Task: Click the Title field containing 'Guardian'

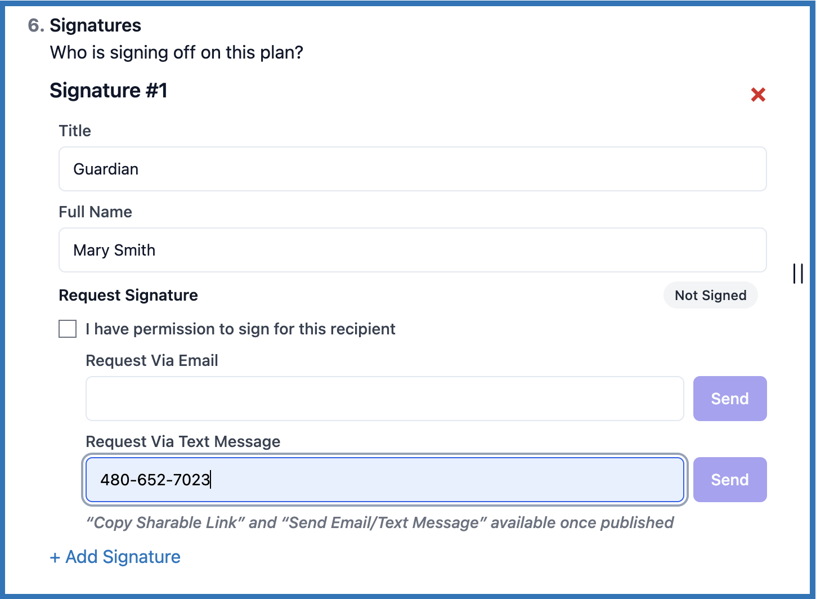Action: (x=413, y=169)
